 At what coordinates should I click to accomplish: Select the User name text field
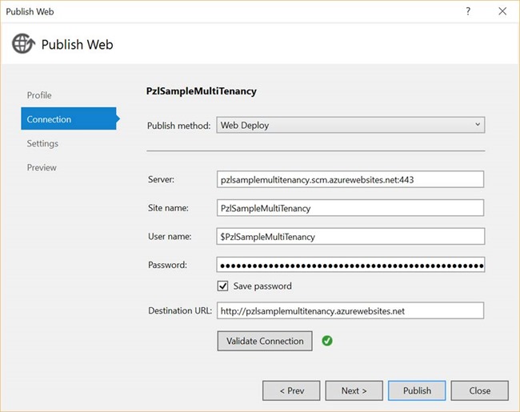[x=350, y=237]
